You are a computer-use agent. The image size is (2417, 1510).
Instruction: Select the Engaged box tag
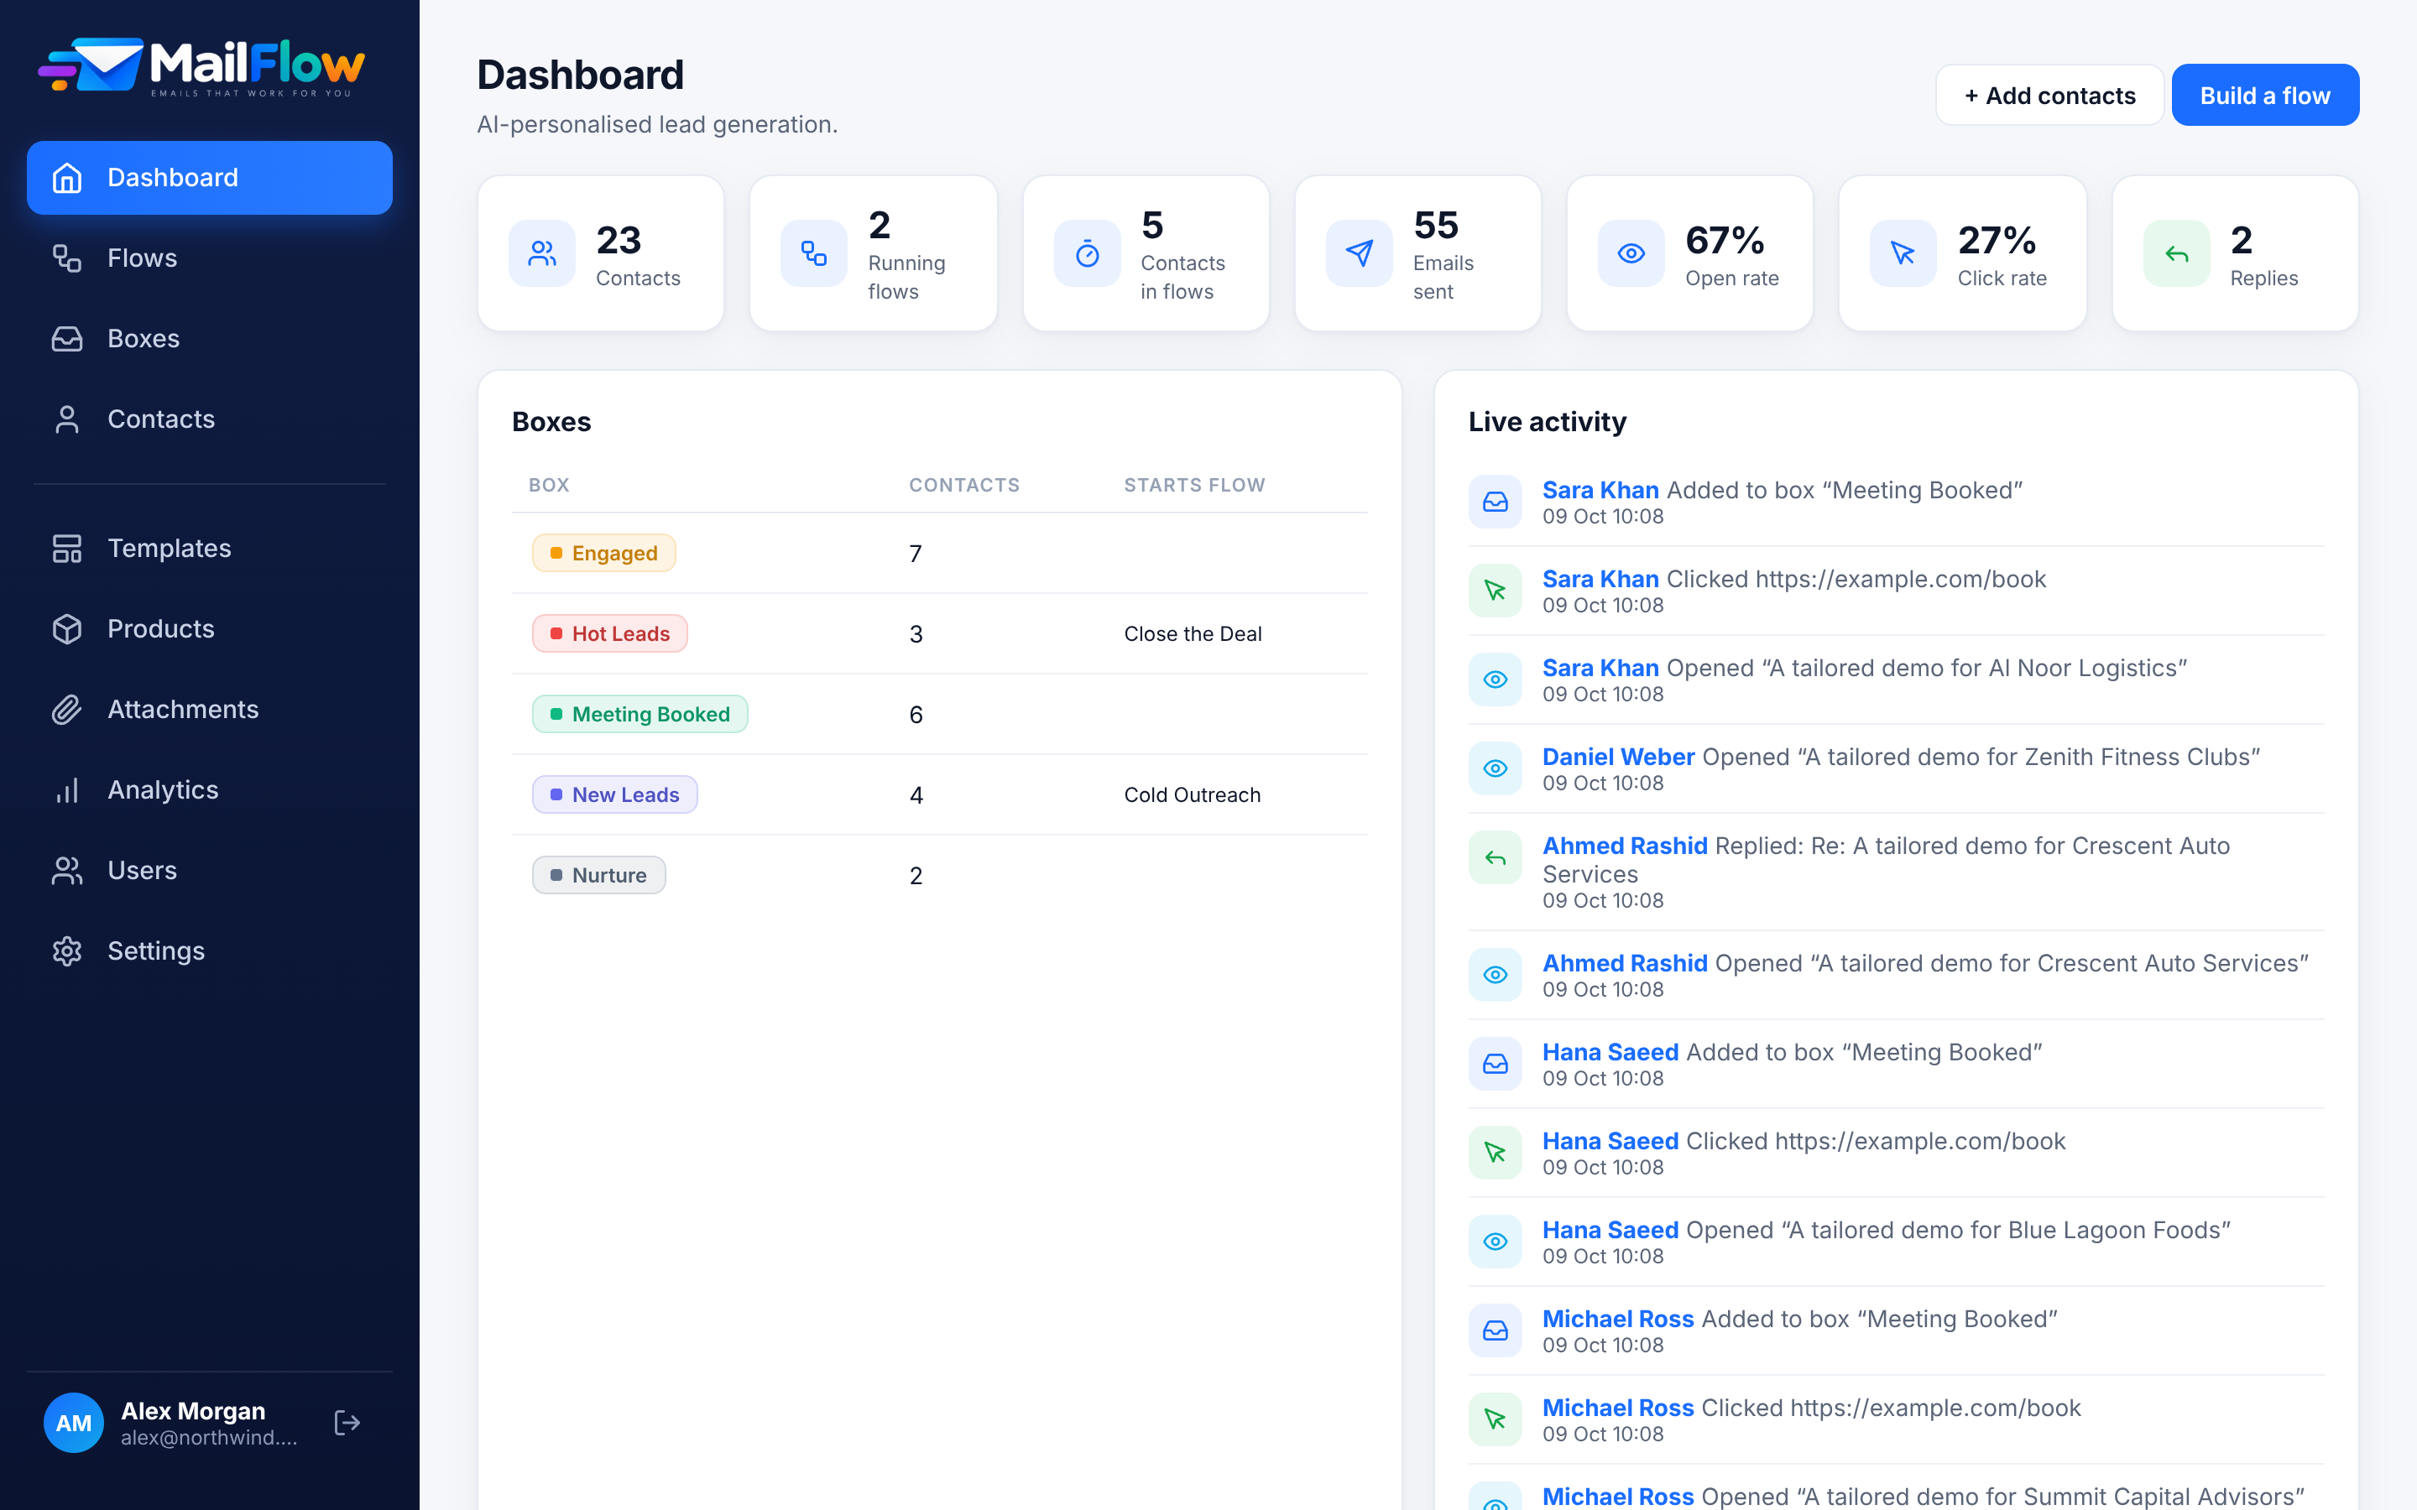point(603,554)
